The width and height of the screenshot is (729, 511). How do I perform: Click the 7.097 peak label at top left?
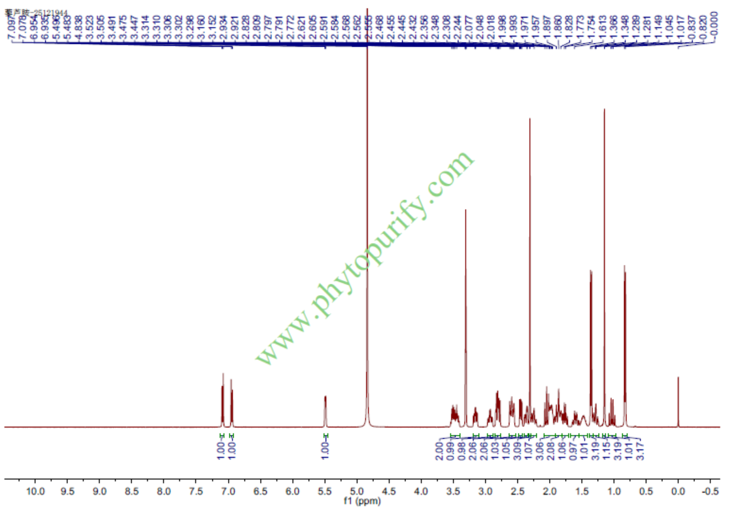click(x=12, y=30)
